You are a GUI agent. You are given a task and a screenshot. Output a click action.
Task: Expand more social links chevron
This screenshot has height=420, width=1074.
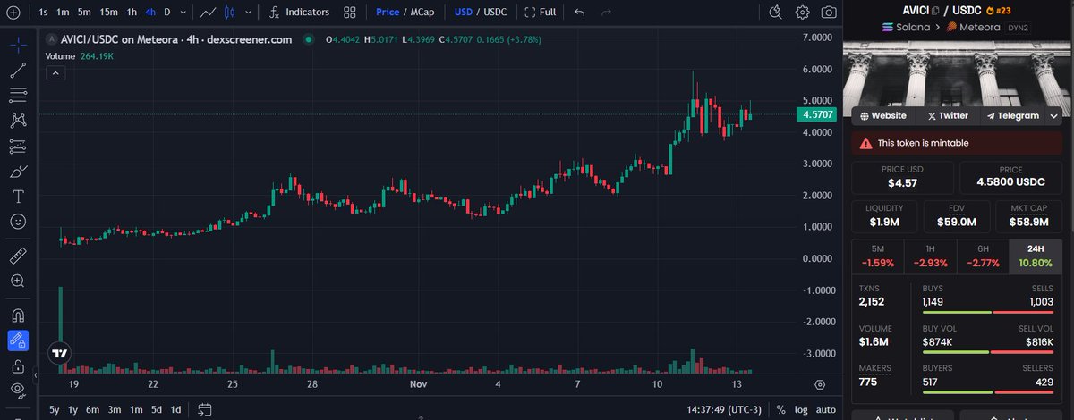[x=1055, y=115]
